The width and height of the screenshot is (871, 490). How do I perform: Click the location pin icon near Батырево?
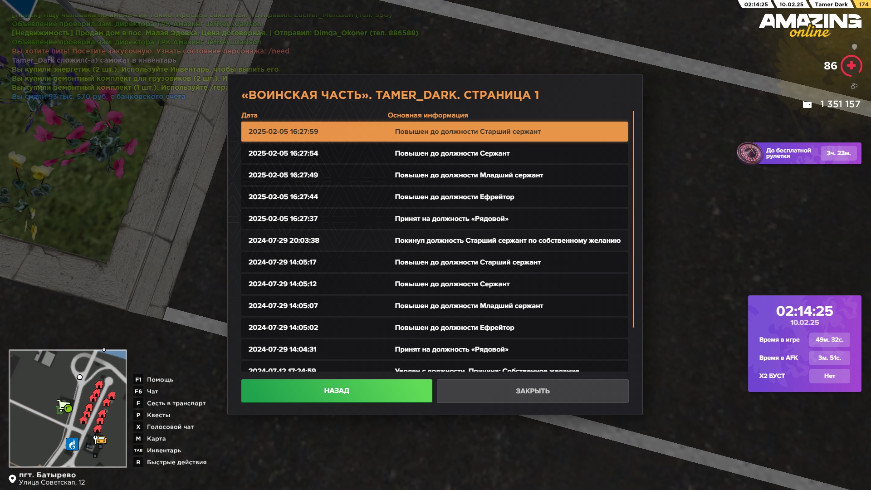pyautogui.click(x=12, y=479)
